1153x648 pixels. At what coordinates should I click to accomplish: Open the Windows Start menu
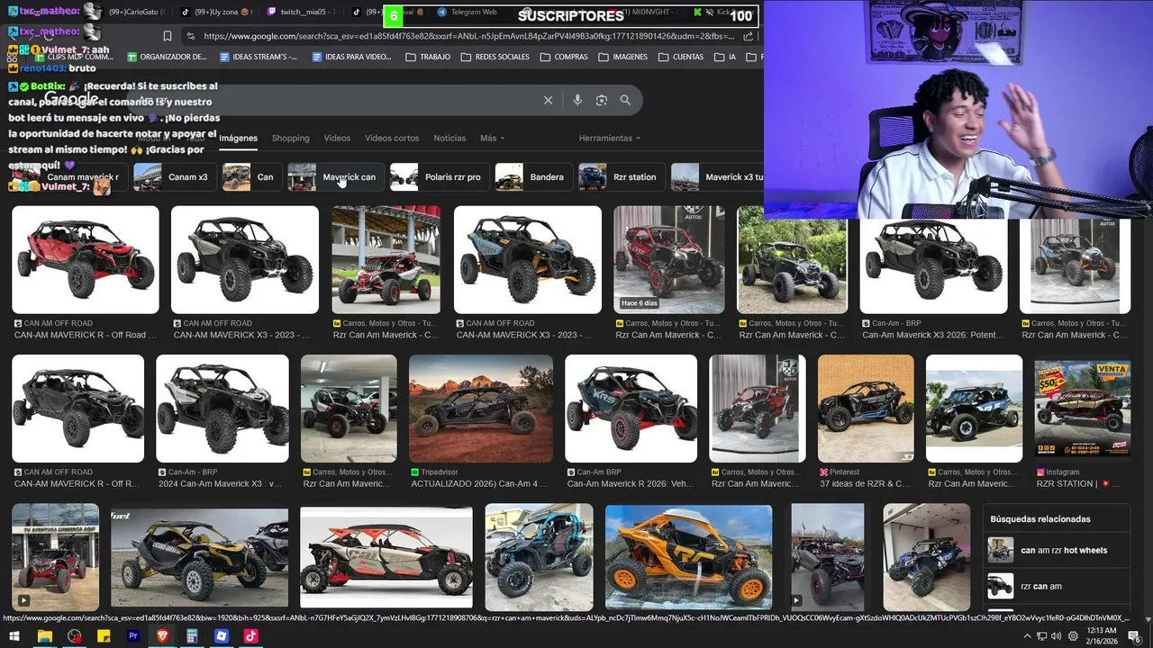tap(14, 636)
